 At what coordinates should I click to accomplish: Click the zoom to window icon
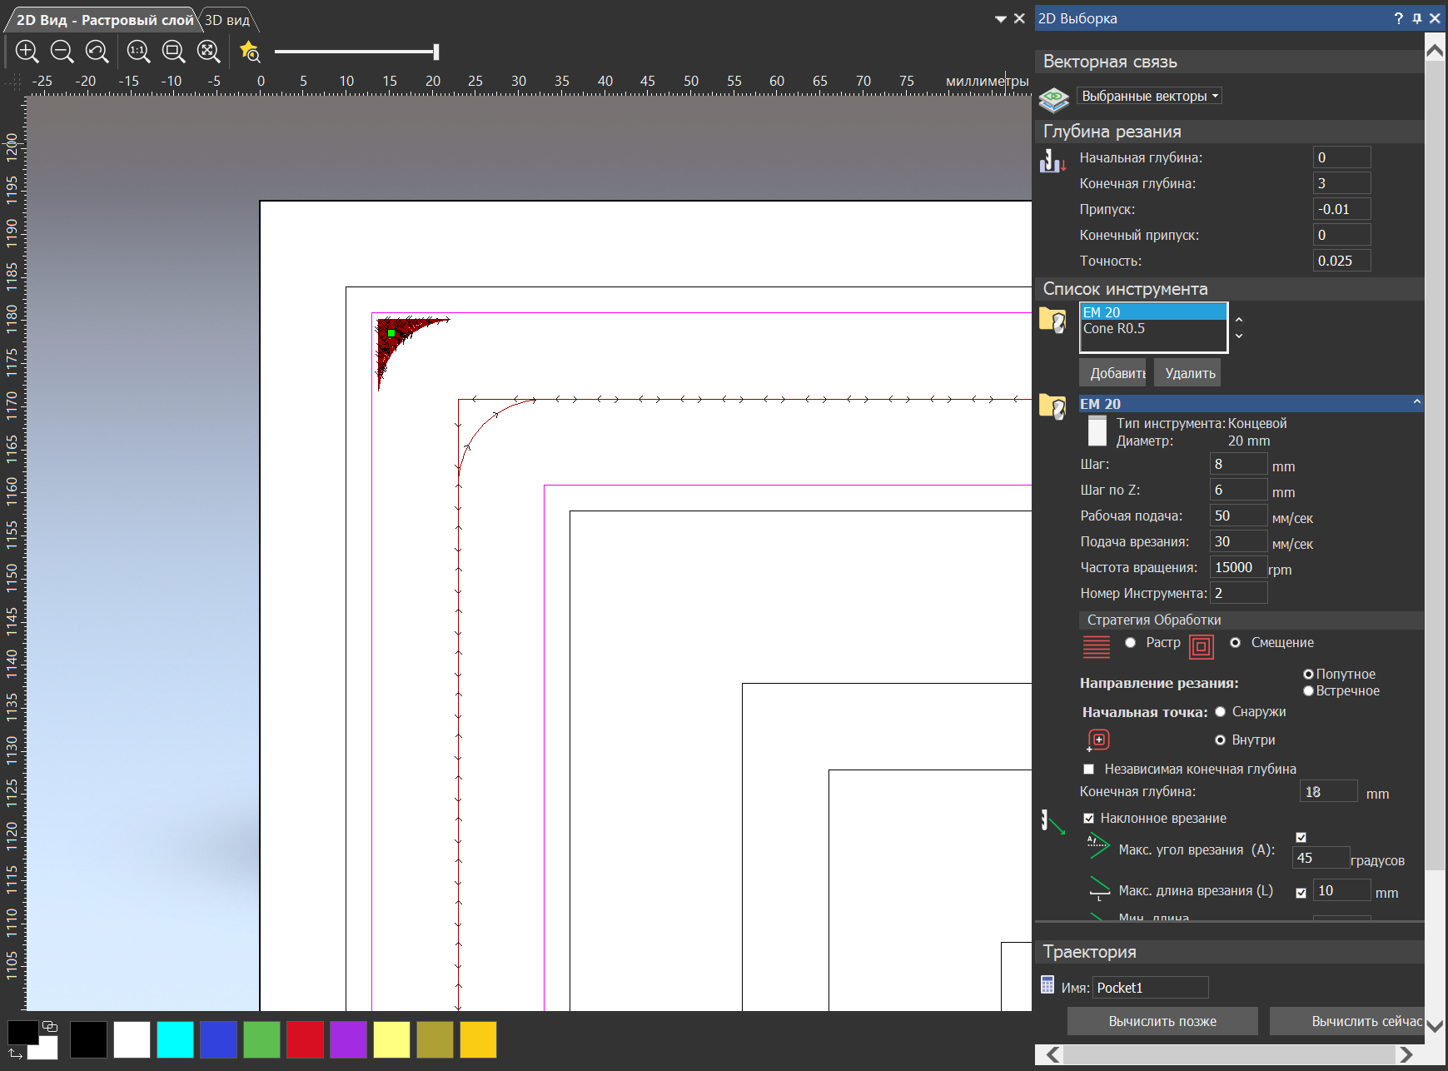coord(173,52)
